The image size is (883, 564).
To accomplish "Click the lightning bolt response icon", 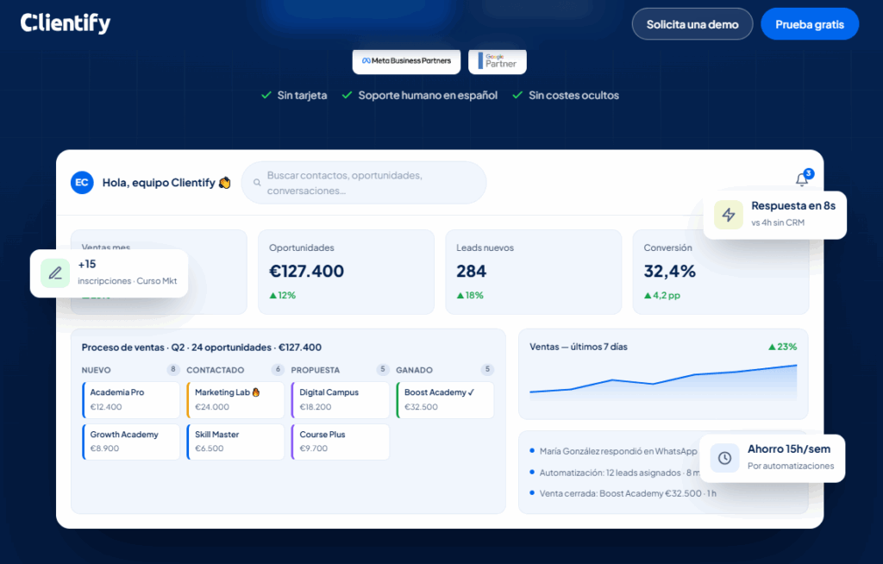I will (729, 215).
